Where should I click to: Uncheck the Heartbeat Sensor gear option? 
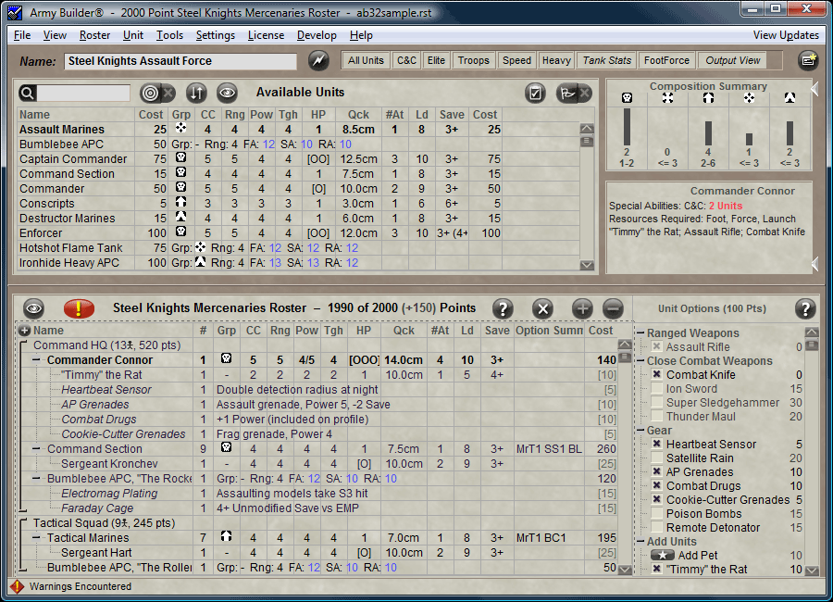click(656, 444)
